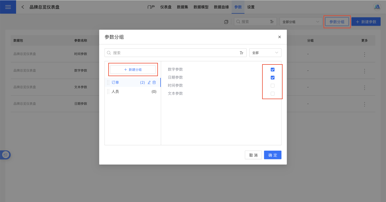The image size is (386, 202).
Task: Click the batch select icon near top search
Action: 226,22
